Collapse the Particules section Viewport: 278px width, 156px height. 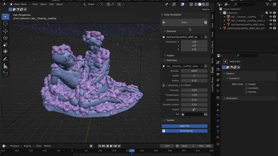(165, 60)
